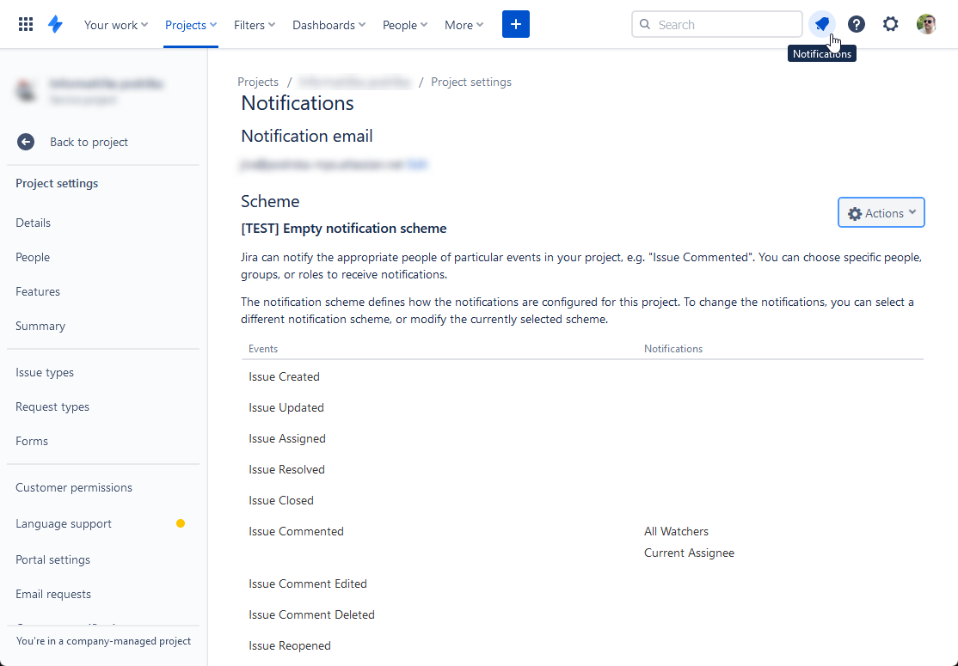Expand the Your work dropdown
This screenshot has height=666, width=958.
point(116,25)
